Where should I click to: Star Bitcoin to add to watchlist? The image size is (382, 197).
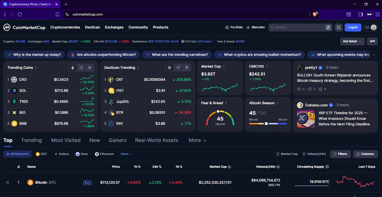point(8,182)
